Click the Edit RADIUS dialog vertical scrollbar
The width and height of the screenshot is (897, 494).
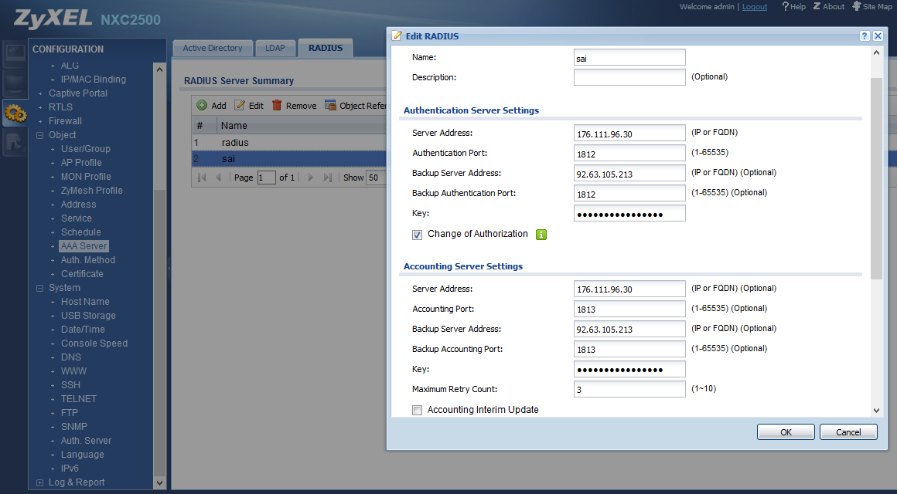[x=876, y=178]
